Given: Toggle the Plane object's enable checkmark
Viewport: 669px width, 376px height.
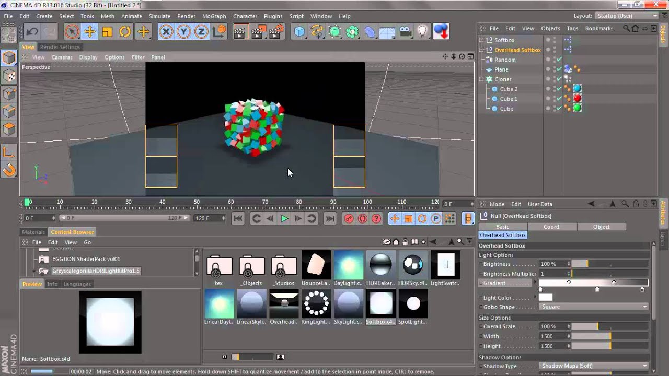Looking at the screenshot, I should [x=559, y=69].
